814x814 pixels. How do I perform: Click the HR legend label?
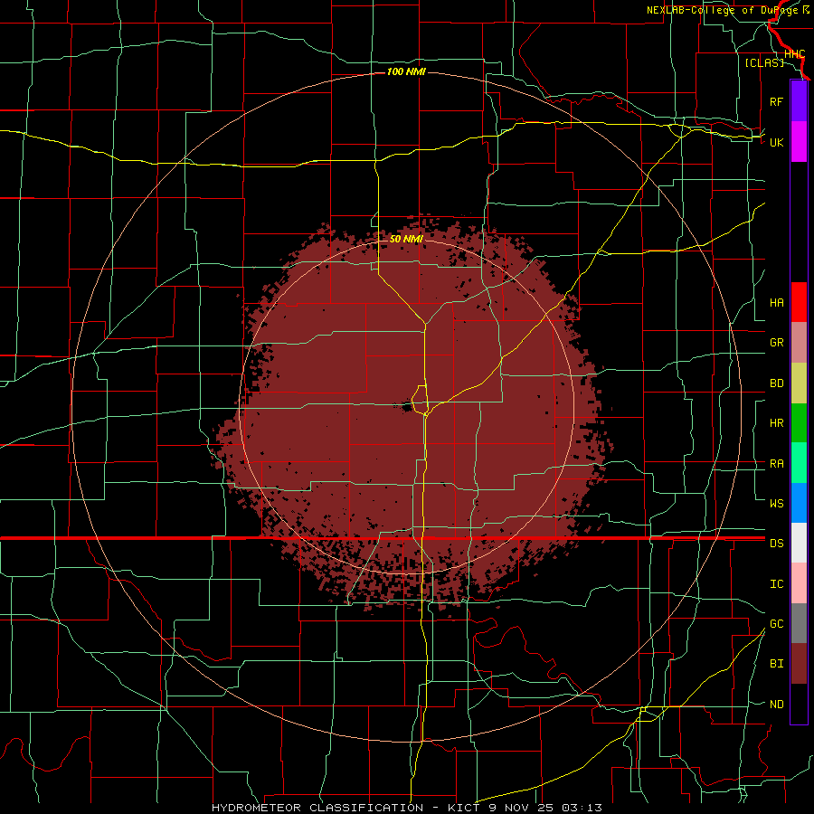pyautogui.click(x=776, y=422)
